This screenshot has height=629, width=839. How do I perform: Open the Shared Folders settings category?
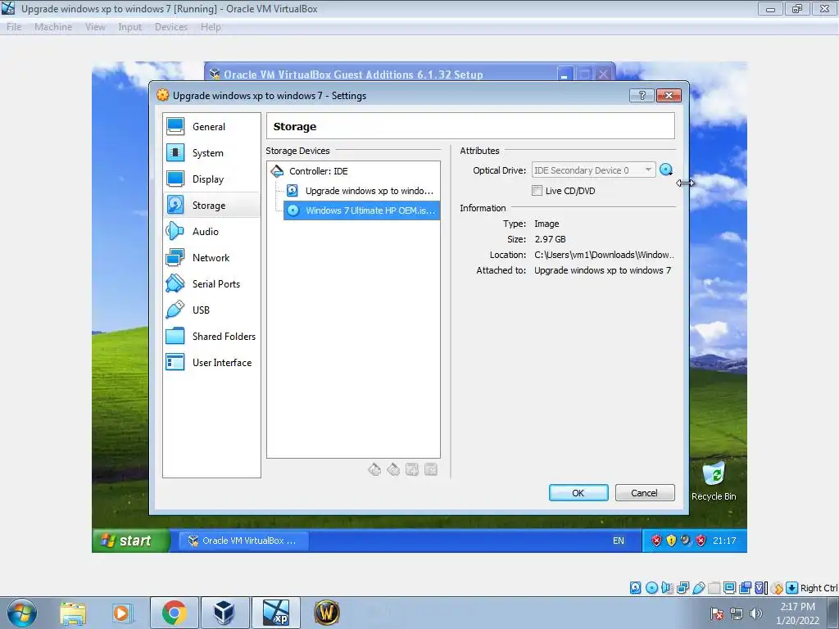(211, 337)
